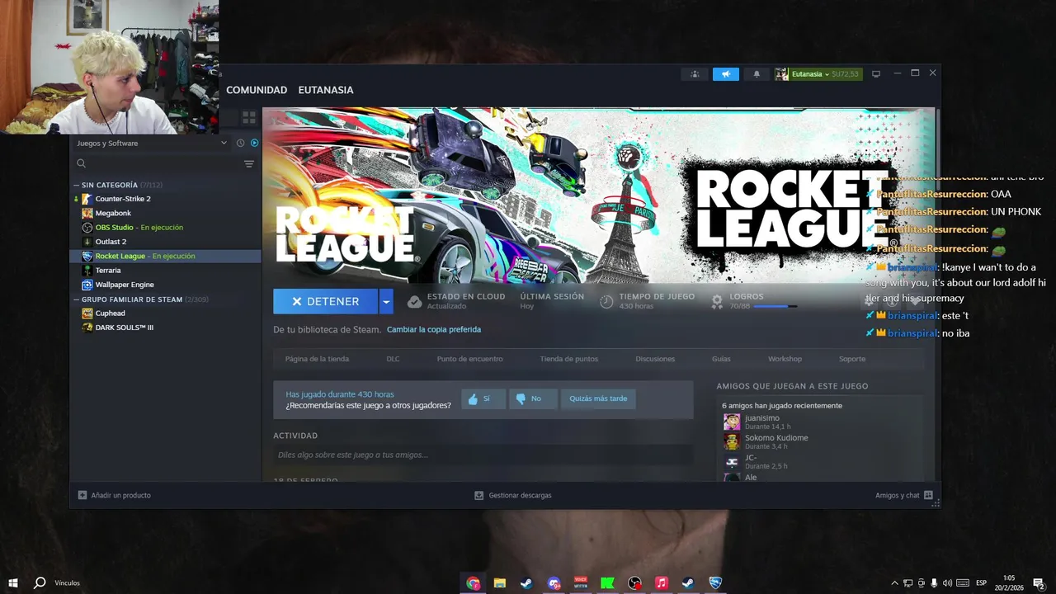Open Windows Start button
The image size is (1056, 594).
tap(13, 582)
